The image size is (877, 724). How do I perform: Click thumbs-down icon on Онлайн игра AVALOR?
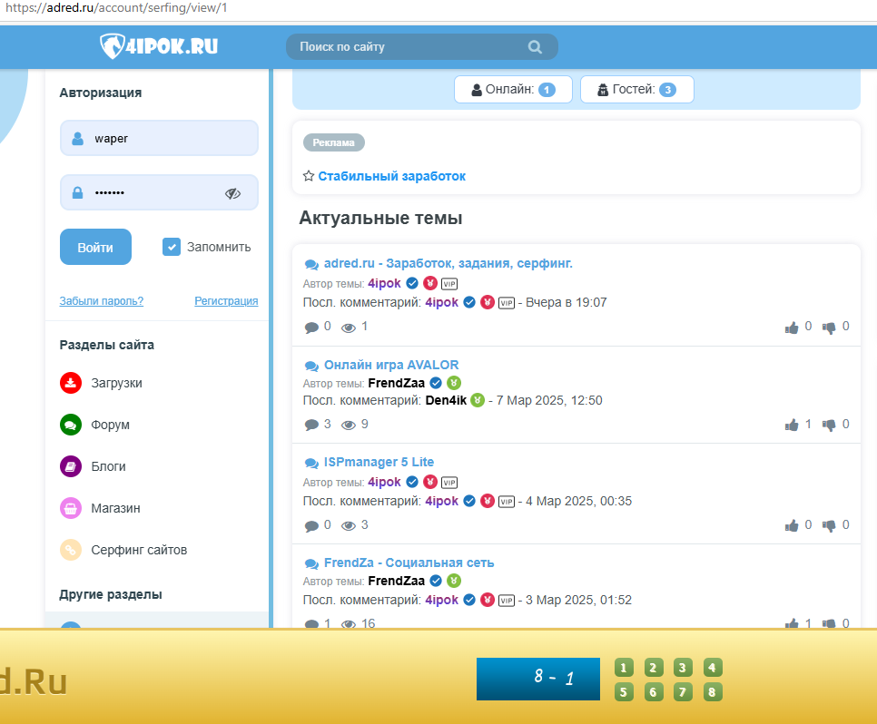pos(829,425)
